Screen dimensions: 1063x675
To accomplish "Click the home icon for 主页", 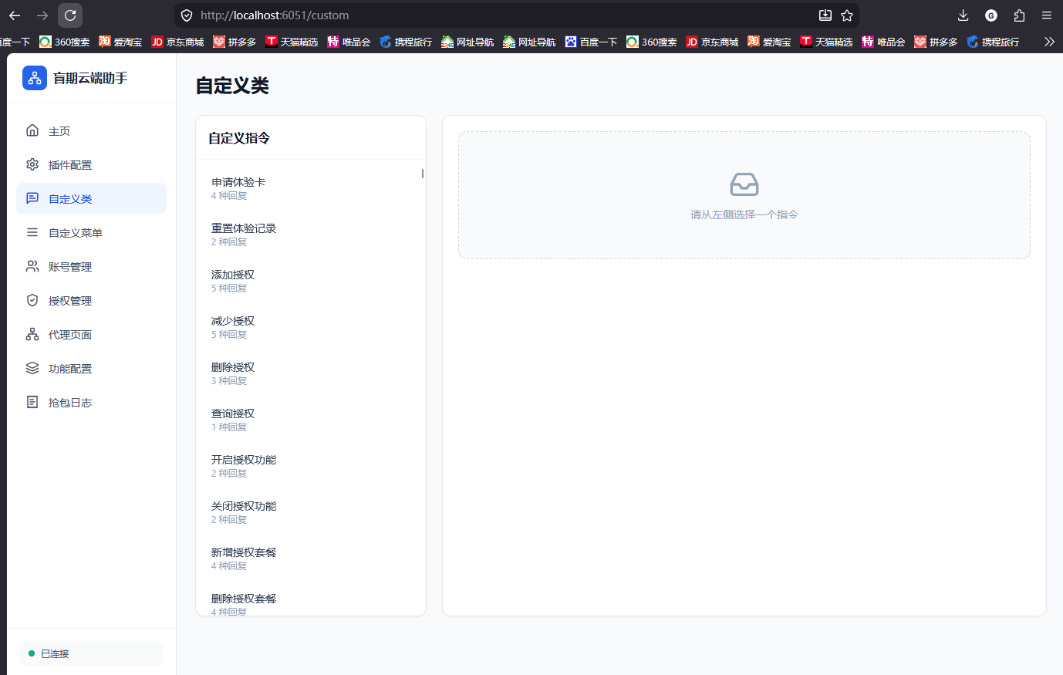I will 32,130.
